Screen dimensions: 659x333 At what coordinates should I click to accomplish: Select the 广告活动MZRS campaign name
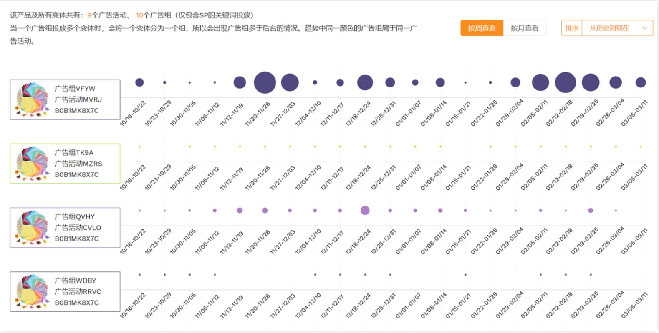(x=78, y=164)
